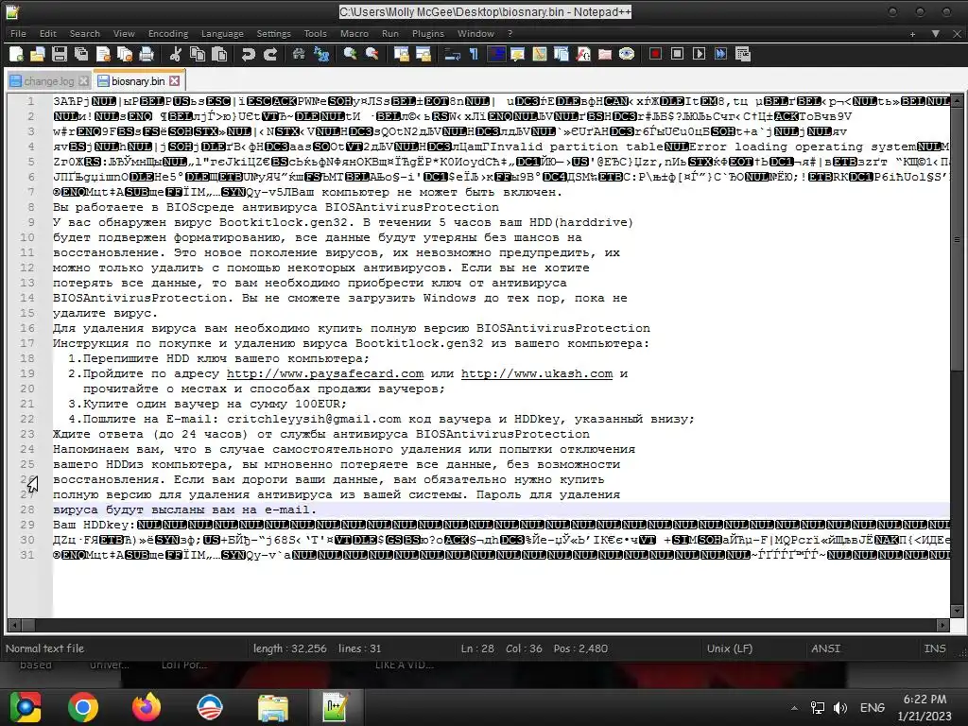The width and height of the screenshot is (968, 726).
Task: Open the Search menu
Action: (x=84, y=33)
